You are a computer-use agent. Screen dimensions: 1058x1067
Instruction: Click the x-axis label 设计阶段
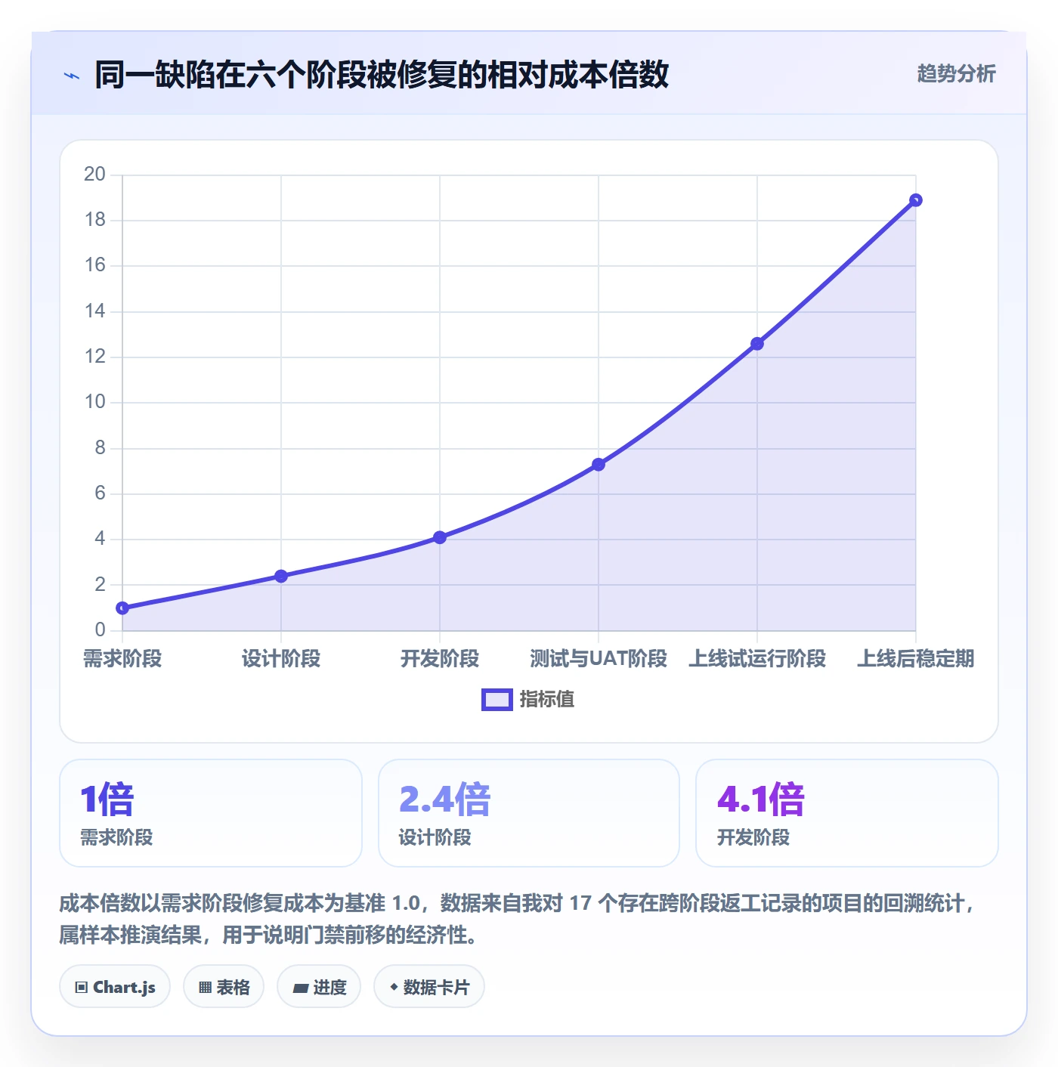click(281, 659)
